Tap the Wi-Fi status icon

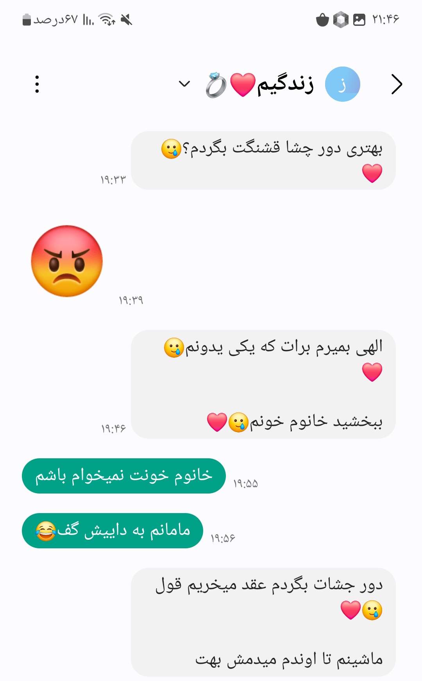tap(107, 19)
